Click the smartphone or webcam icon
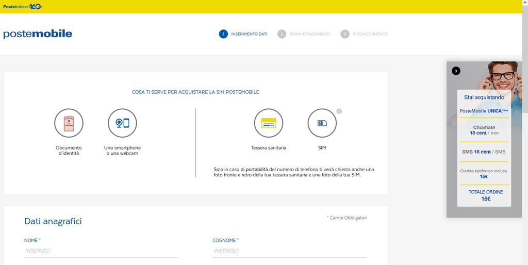This screenshot has height=265, width=528. coord(122,123)
